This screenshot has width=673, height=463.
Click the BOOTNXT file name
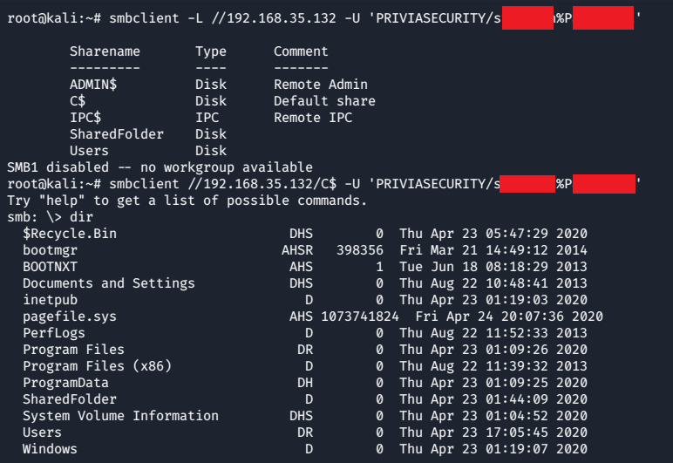coord(50,267)
